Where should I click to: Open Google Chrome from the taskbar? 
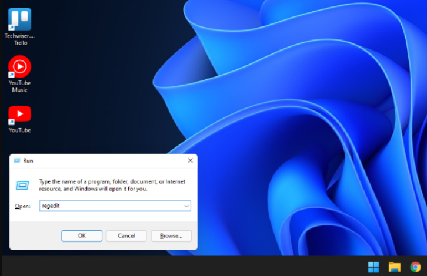pyautogui.click(x=415, y=267)
